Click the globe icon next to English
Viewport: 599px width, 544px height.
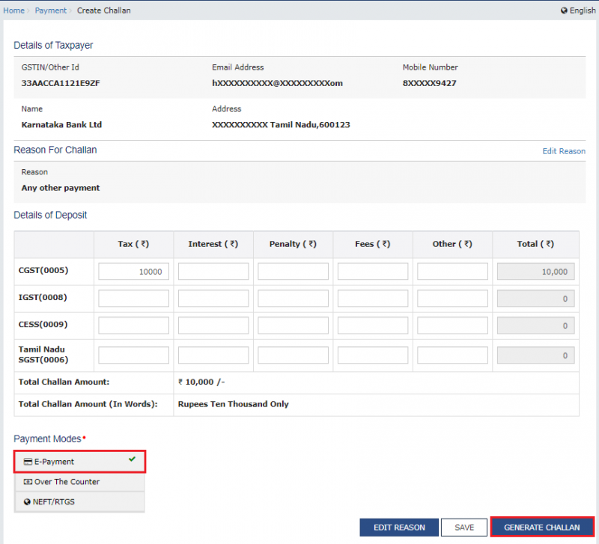click(x=563, y=10)
